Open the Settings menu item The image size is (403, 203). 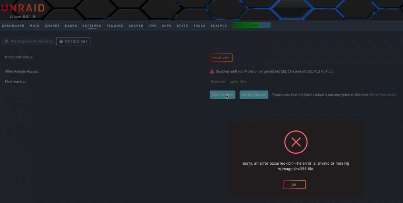(x=92, y=26)
